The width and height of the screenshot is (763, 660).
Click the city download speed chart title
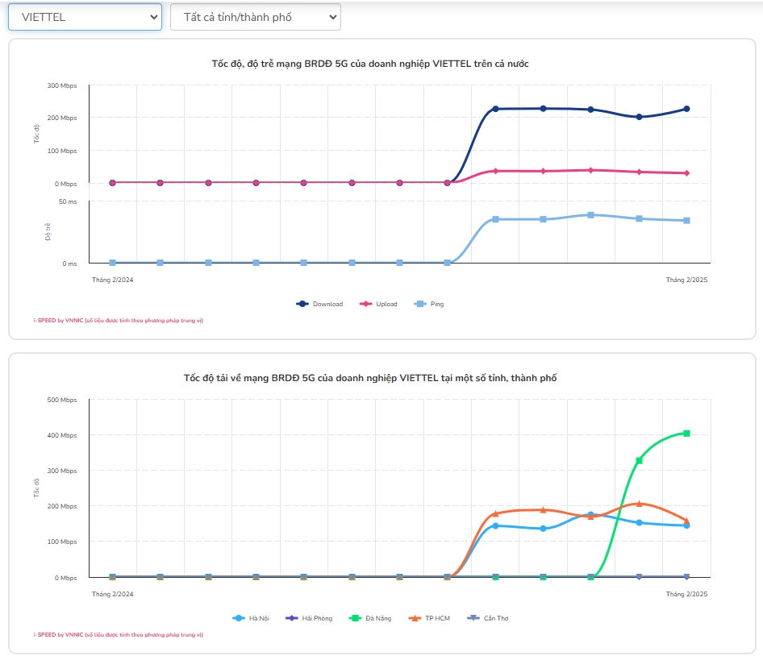370,378
